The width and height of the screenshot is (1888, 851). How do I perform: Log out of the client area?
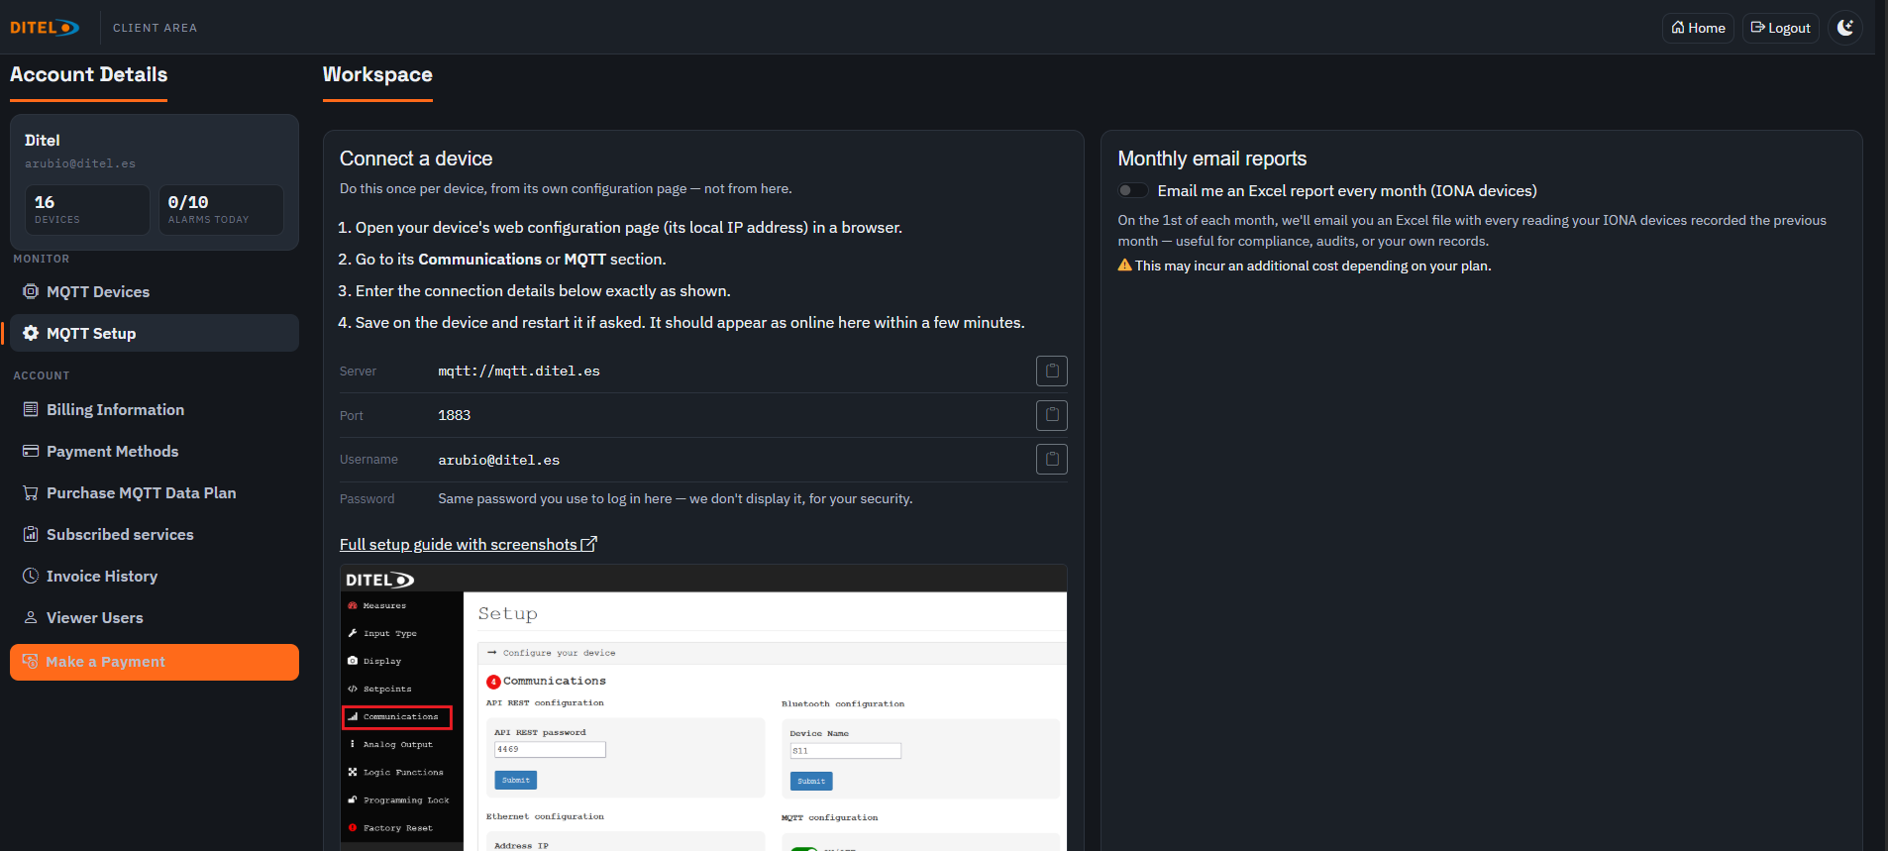(x=1780, y=28)
